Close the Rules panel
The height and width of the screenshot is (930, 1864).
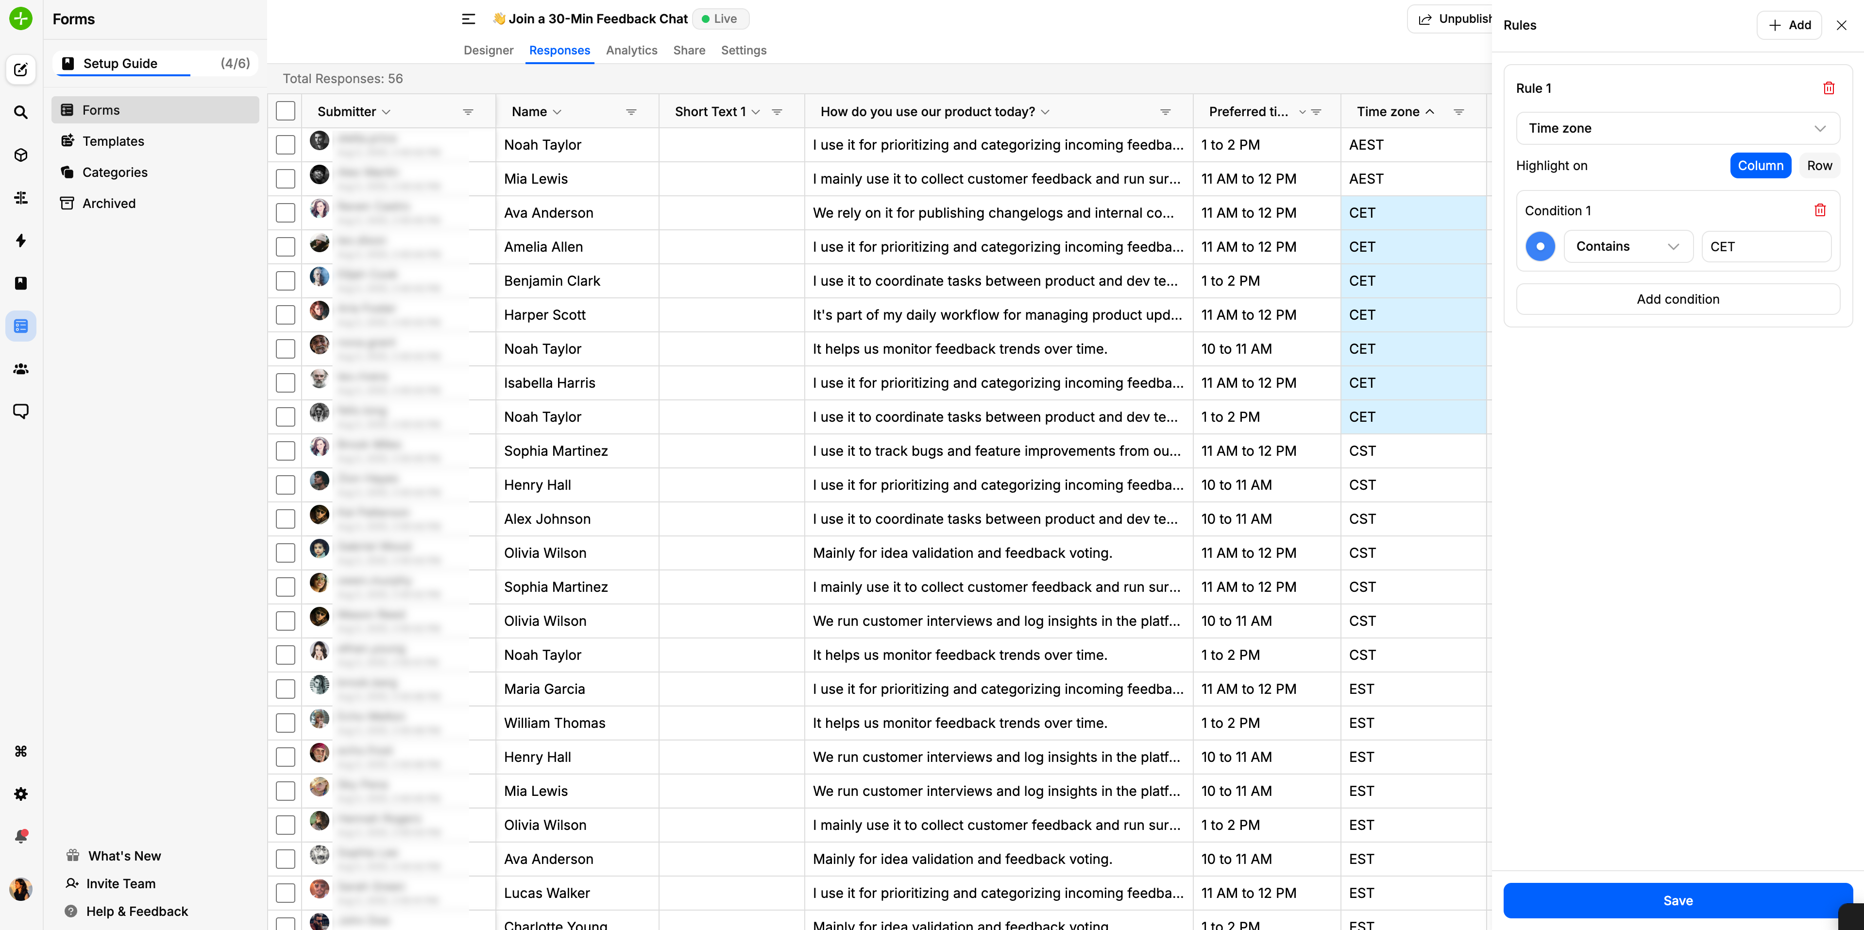[x=1842, y=25]
